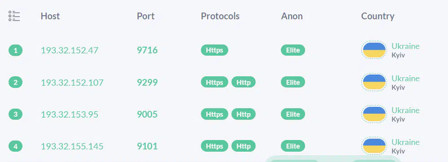Sort by the Port column header
The image size is (448, 162).
[146, 16]
